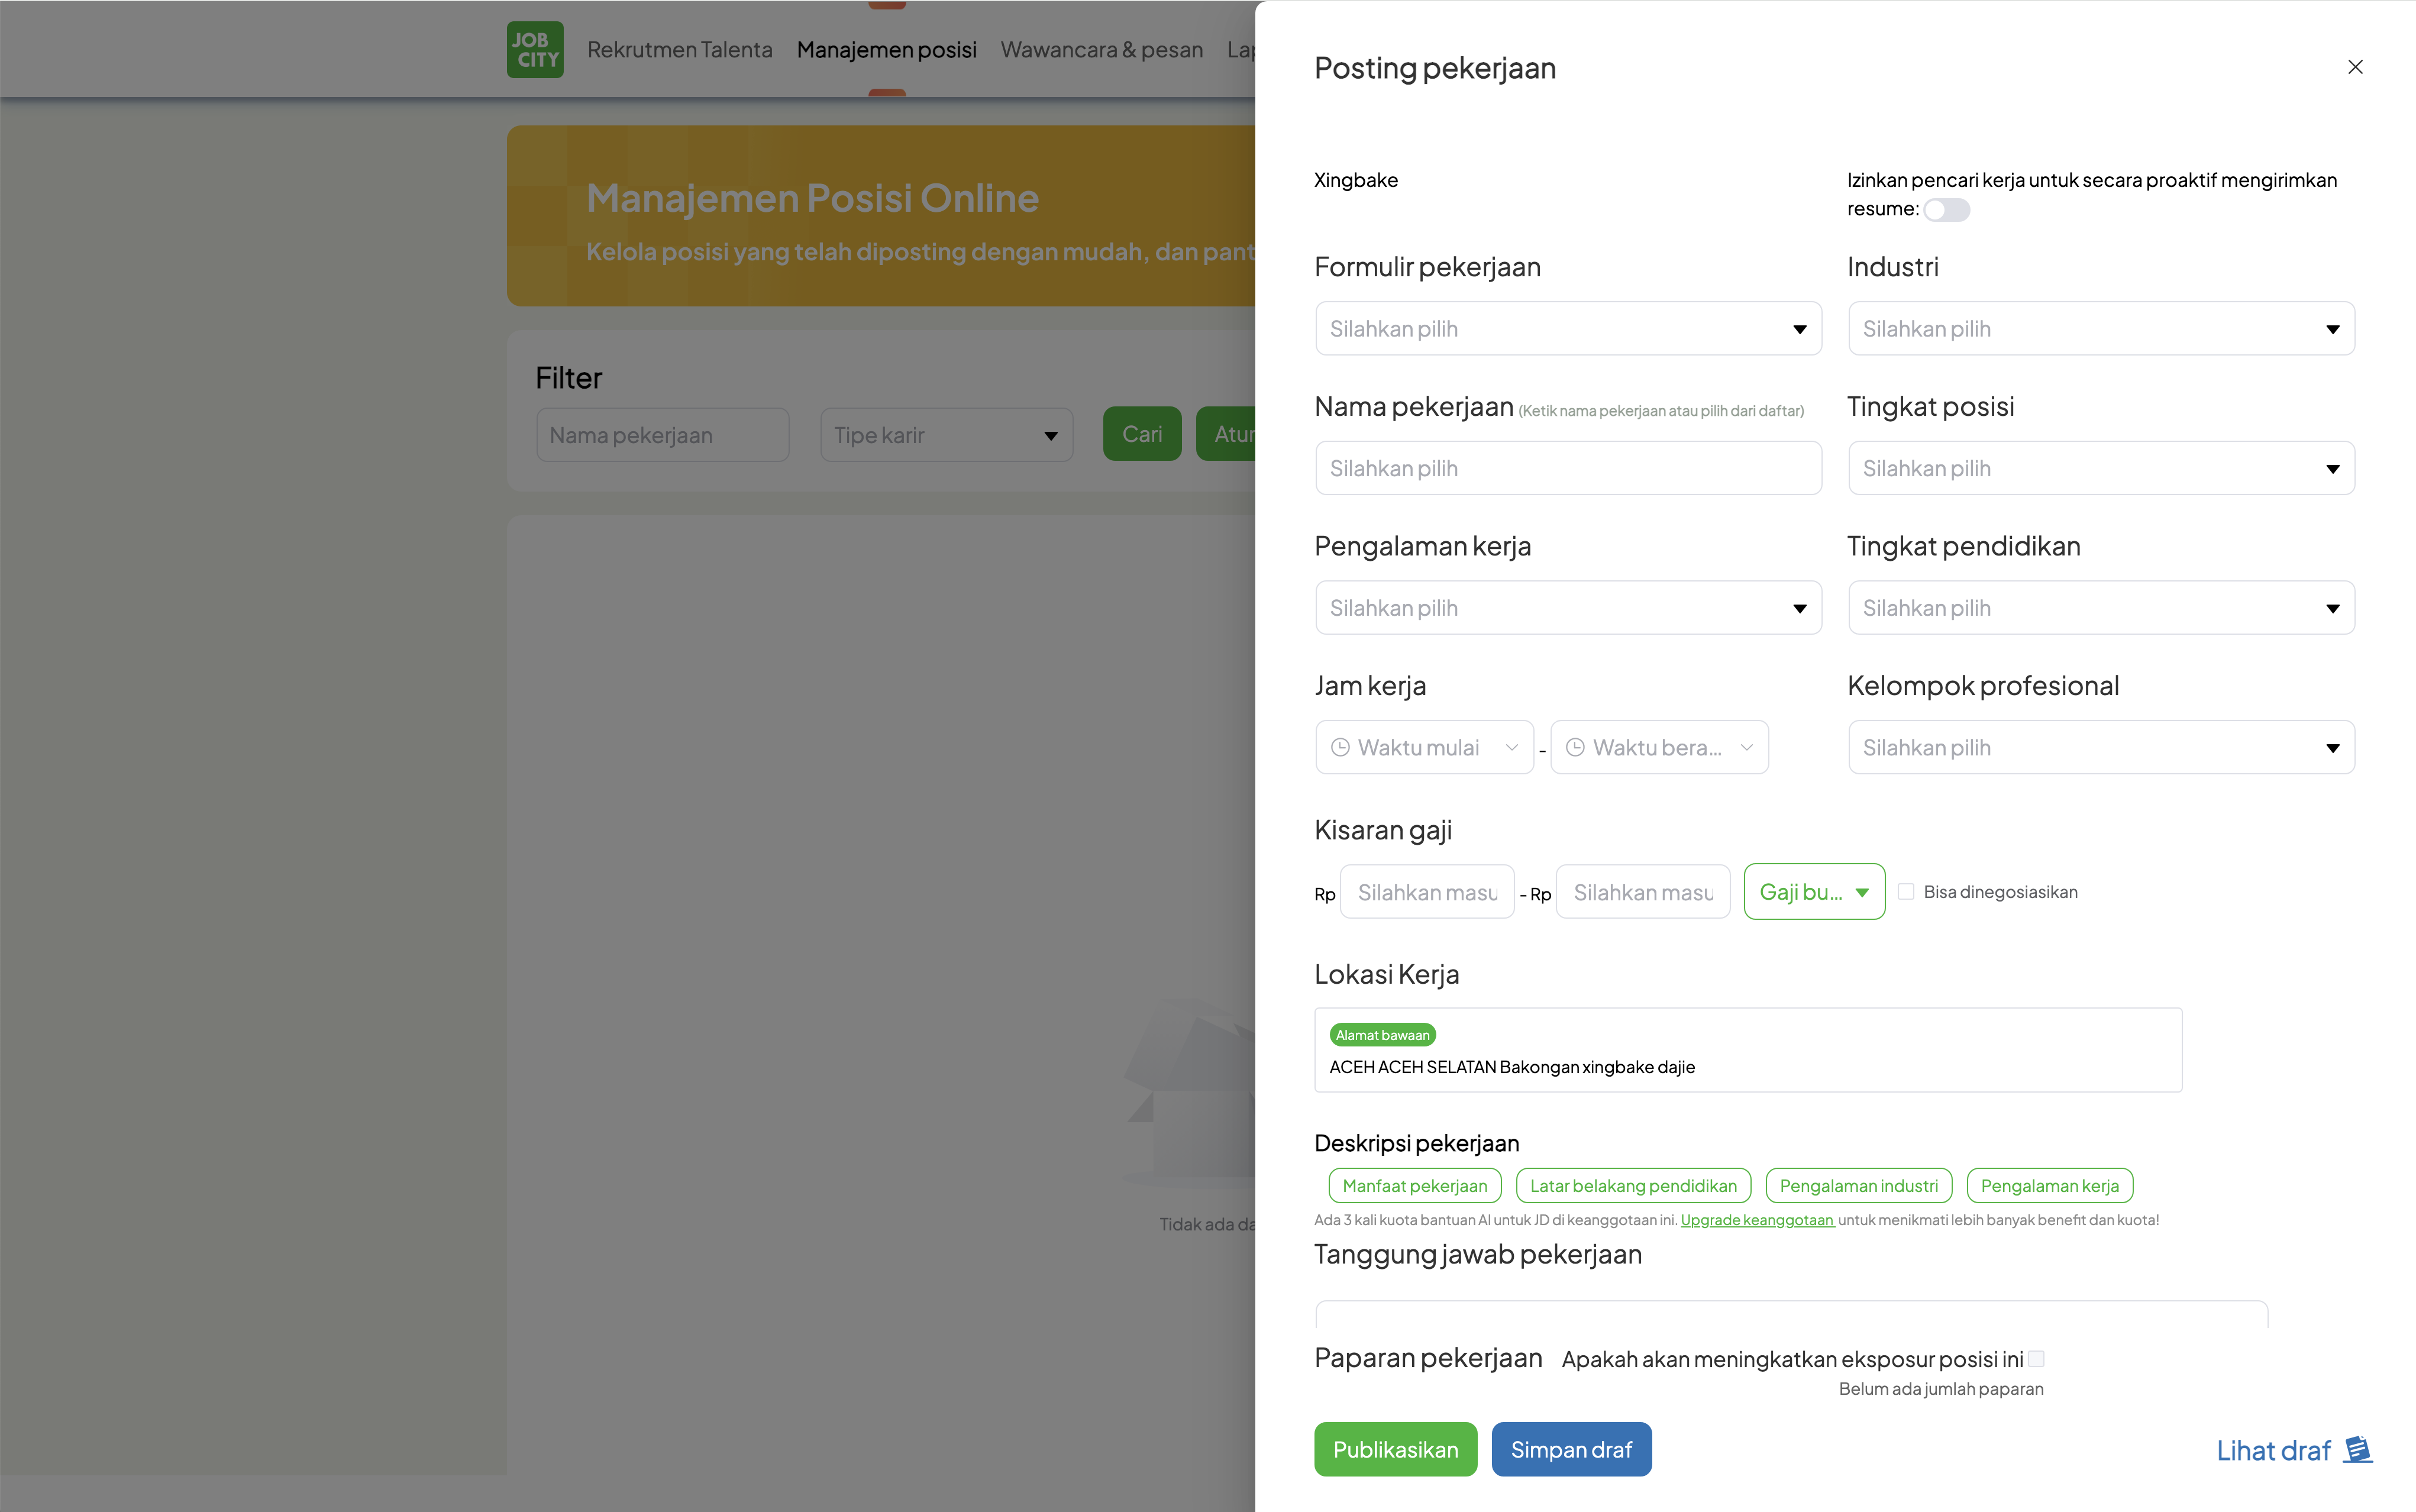
Task: Open the Industri dropdown
Action: [x=2100, y=328]
